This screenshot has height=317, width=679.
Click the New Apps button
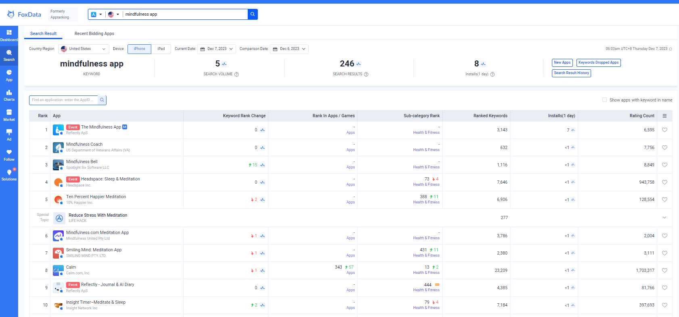tap(562, 62)
